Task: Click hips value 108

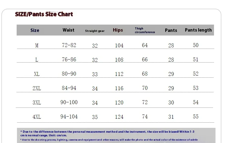Action: pos(119,60)
